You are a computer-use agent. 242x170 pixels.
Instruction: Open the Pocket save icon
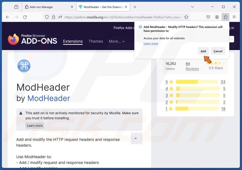[208, 17]
